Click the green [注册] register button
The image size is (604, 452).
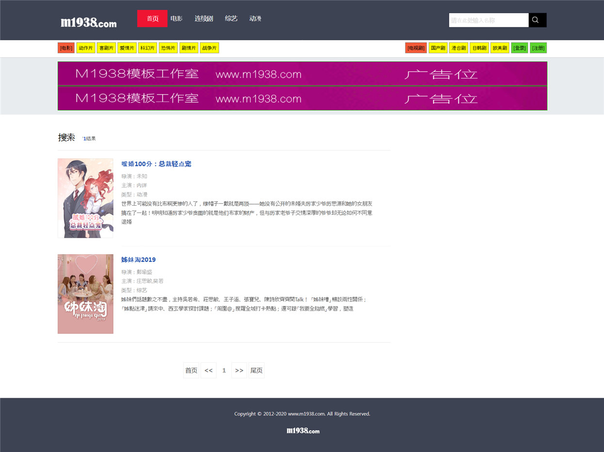point(539,48)
